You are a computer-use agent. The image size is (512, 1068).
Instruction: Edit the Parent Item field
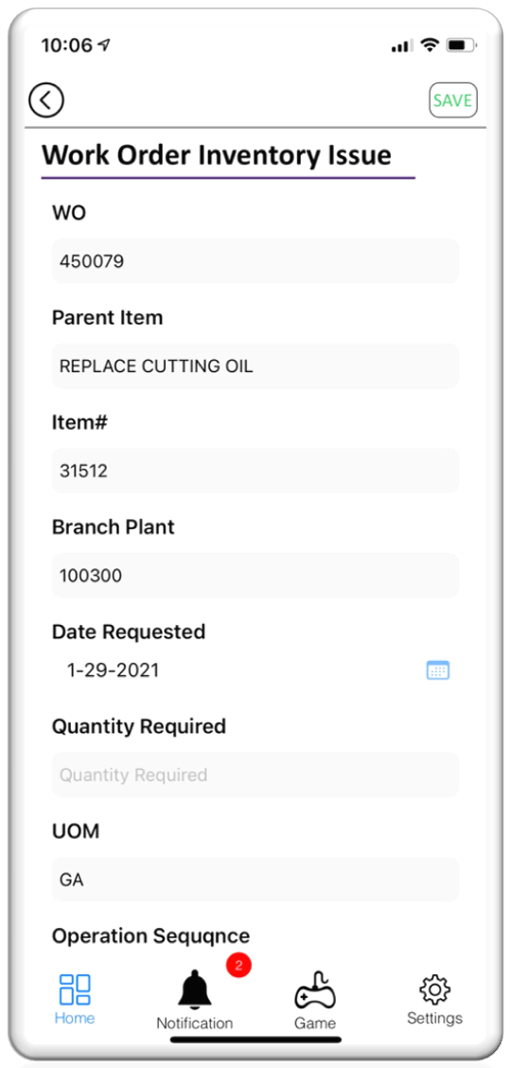coord(256,365)
